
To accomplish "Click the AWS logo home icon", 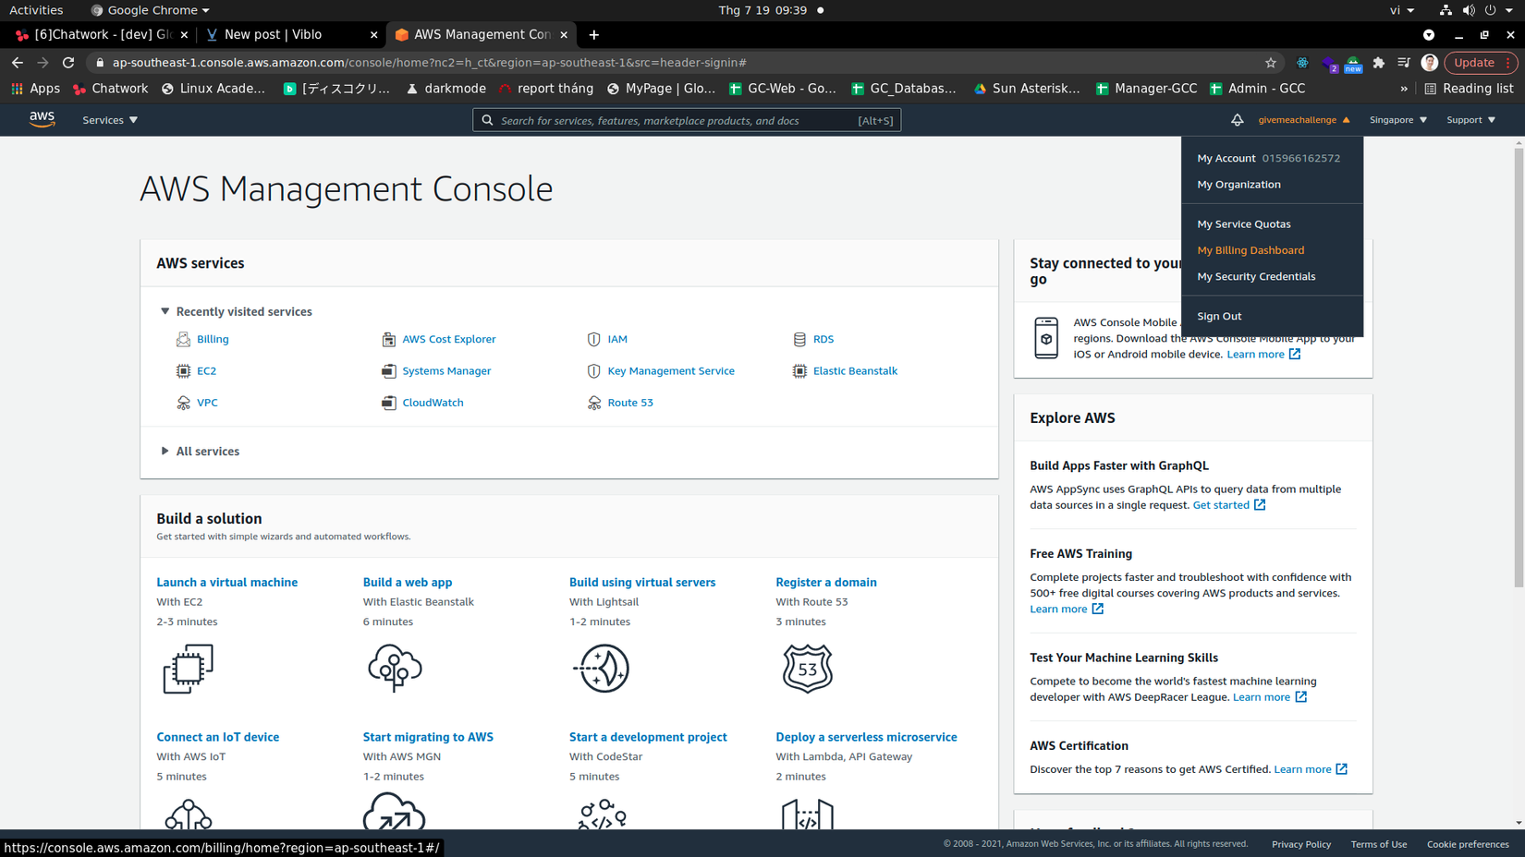I will point(42,119).
